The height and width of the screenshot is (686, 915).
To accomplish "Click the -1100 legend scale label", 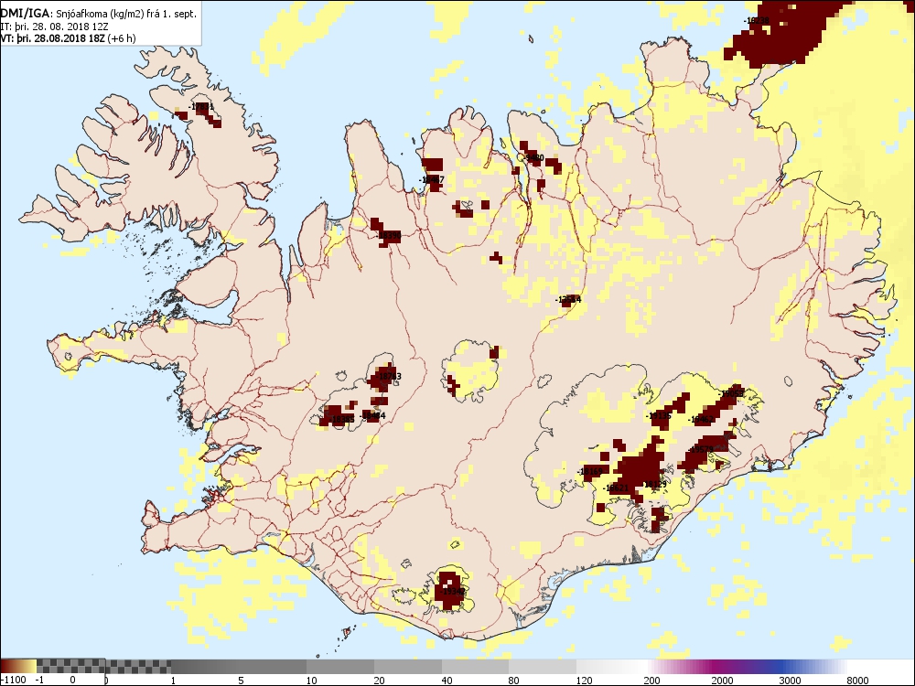I will tap(14, 680).
